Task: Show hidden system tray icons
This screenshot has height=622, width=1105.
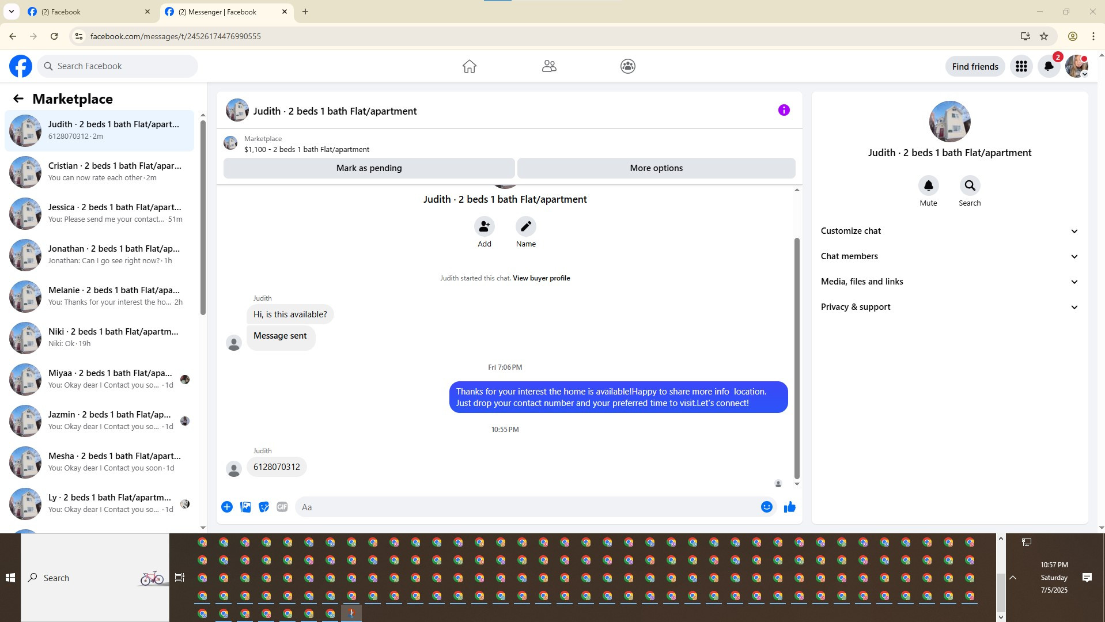Action: pyautogui.click(x=1012, y=578)
